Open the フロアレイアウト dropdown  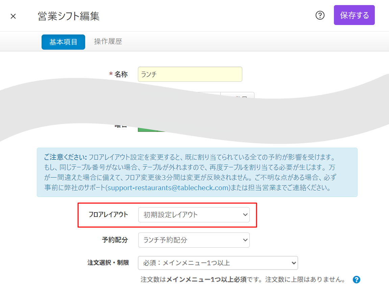pyautogui.click(x=194, y=215)
